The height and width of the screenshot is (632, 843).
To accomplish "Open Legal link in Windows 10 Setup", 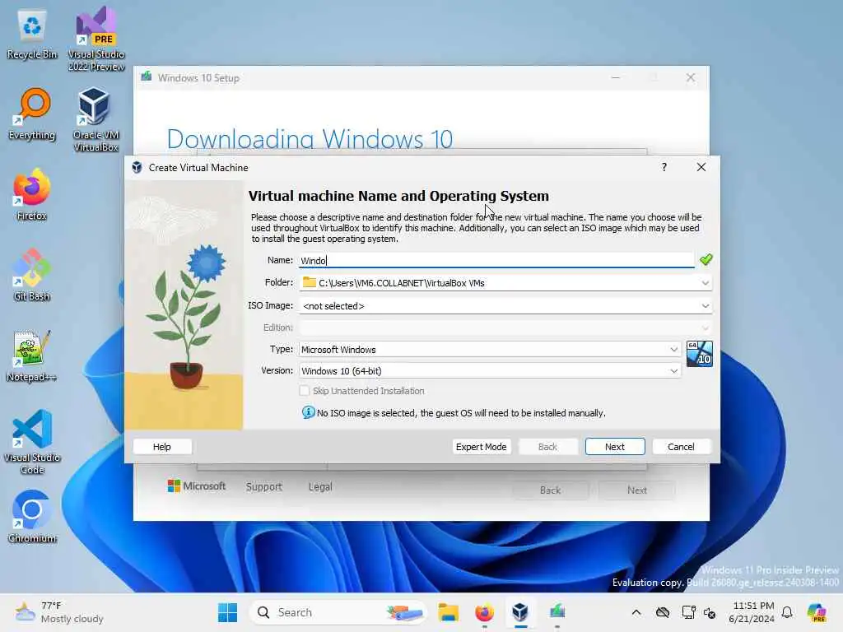I will [x=320, y=486].
